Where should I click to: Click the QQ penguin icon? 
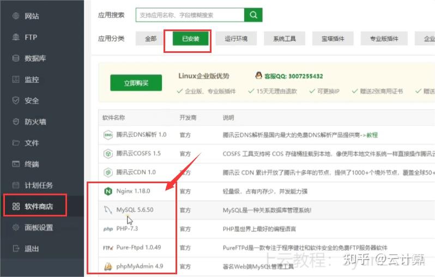[258, 75]
